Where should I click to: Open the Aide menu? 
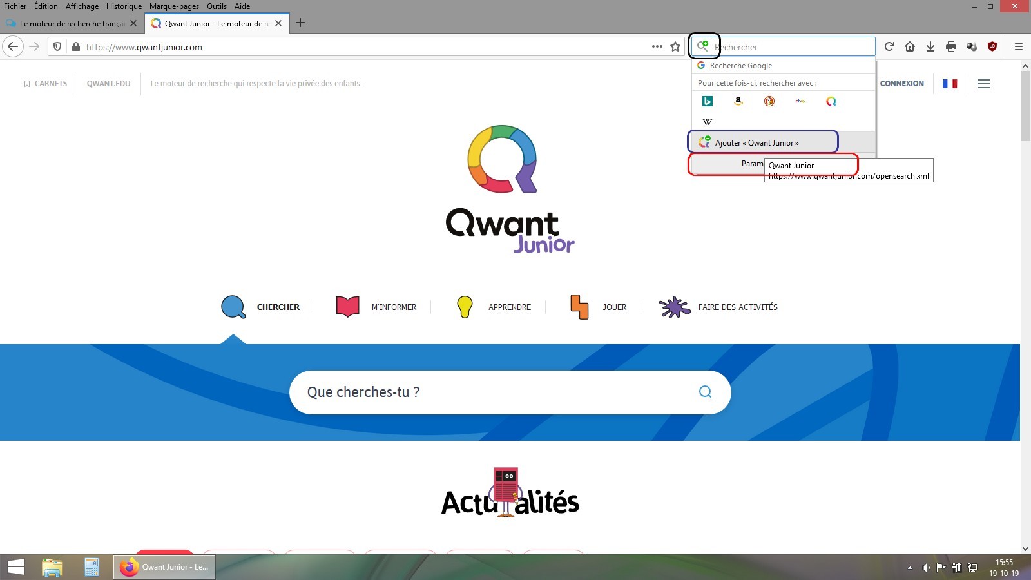(x=242, y=6)
